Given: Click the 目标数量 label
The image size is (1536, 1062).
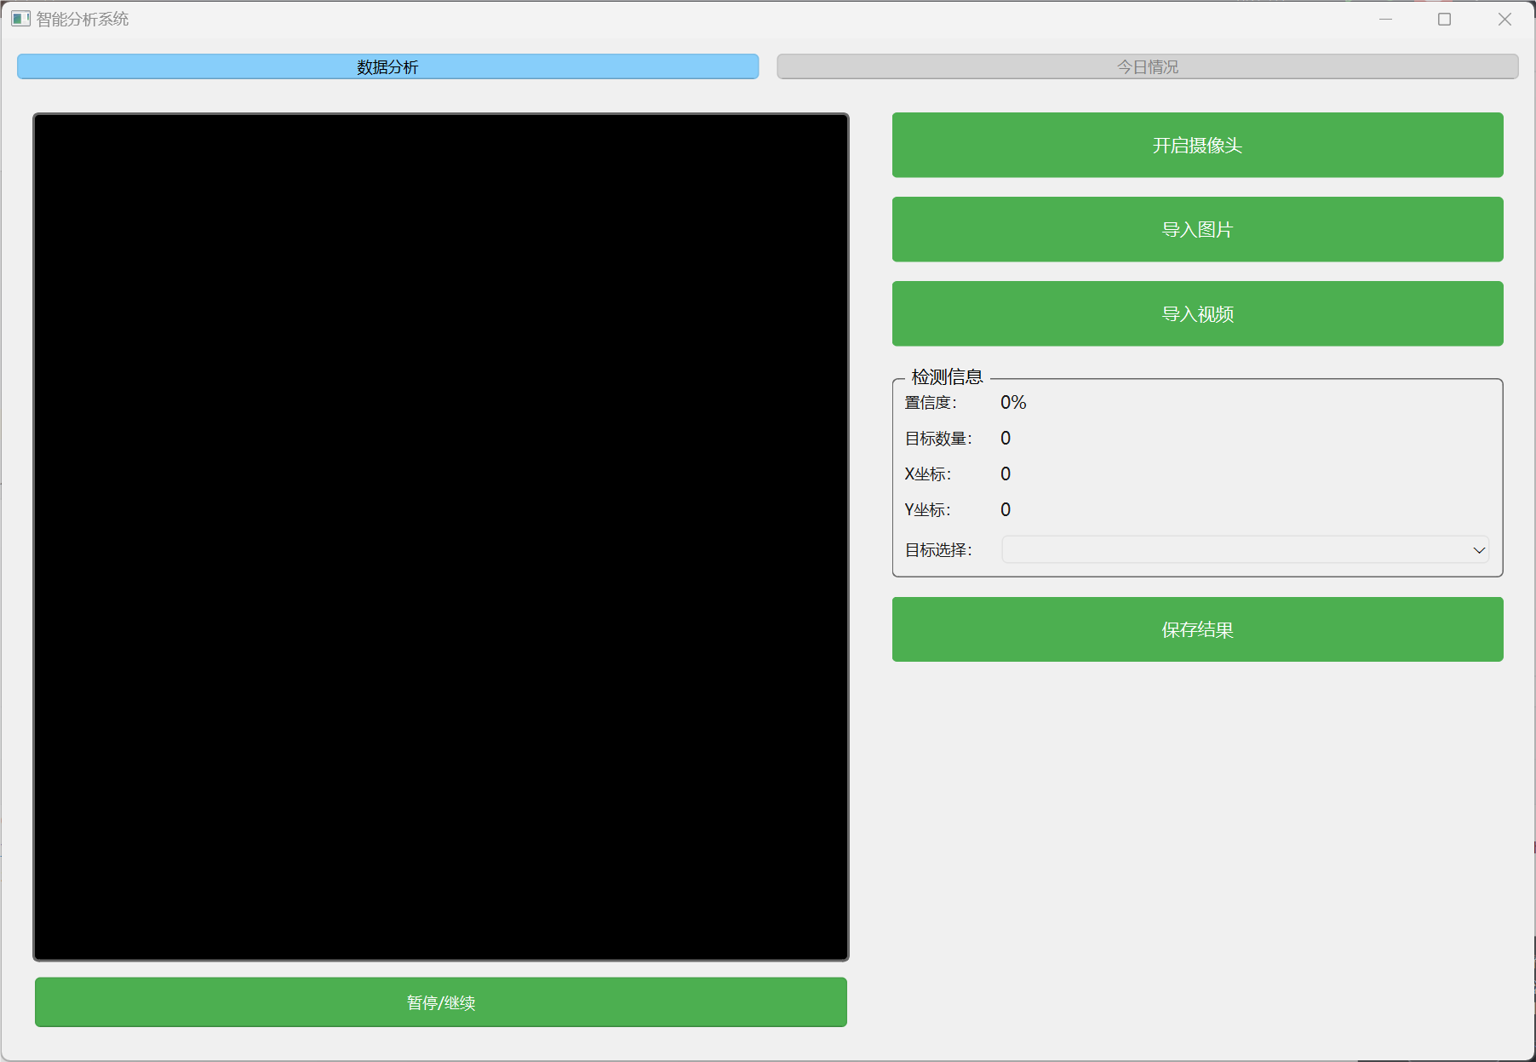Looking at the screenshot, I should pyautogui.click(x=938, y=439).
